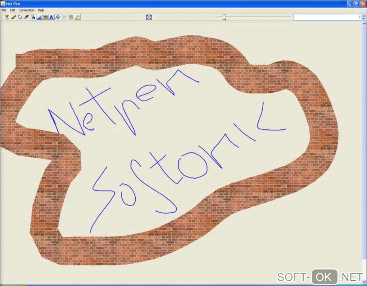Image resolution: width=367 pixels, height=286 pixels.
Task: Open the Connection menu
Action: tap(27, 10)
